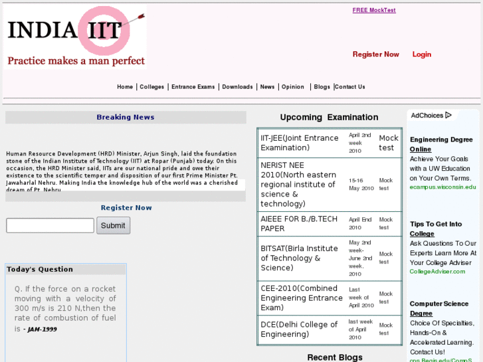The image size is (483, 362).
Task: Open Mock test link for IIT-JEE
Action: [389, 143]
